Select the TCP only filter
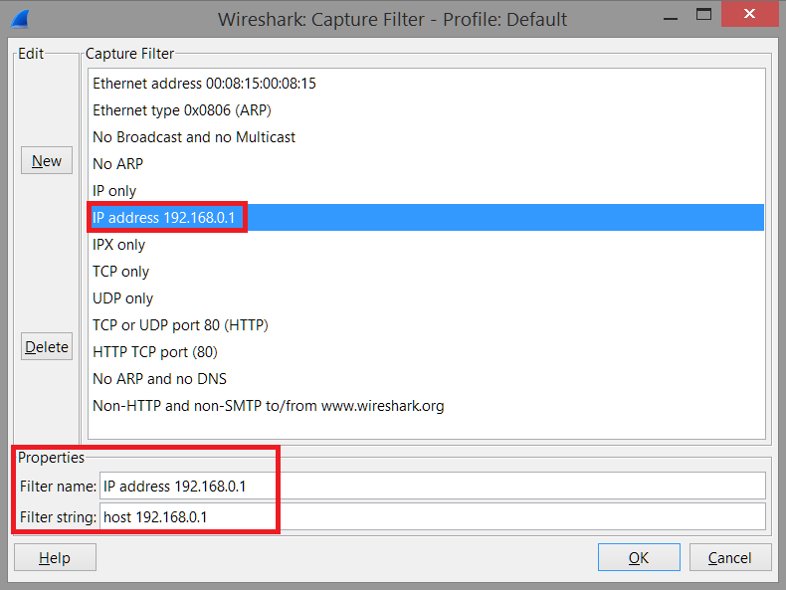Image resolution: width=786 pixels, height=590 pixels. pyautogui.click(x=426, y=272)
